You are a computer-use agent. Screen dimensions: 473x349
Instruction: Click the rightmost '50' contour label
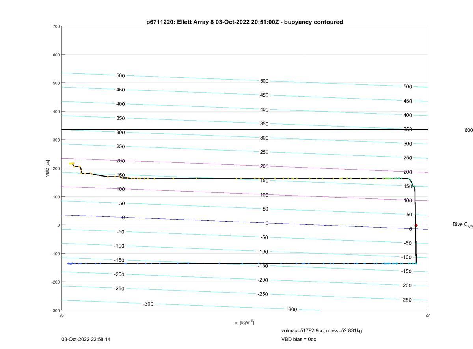(x=409, y=215)
